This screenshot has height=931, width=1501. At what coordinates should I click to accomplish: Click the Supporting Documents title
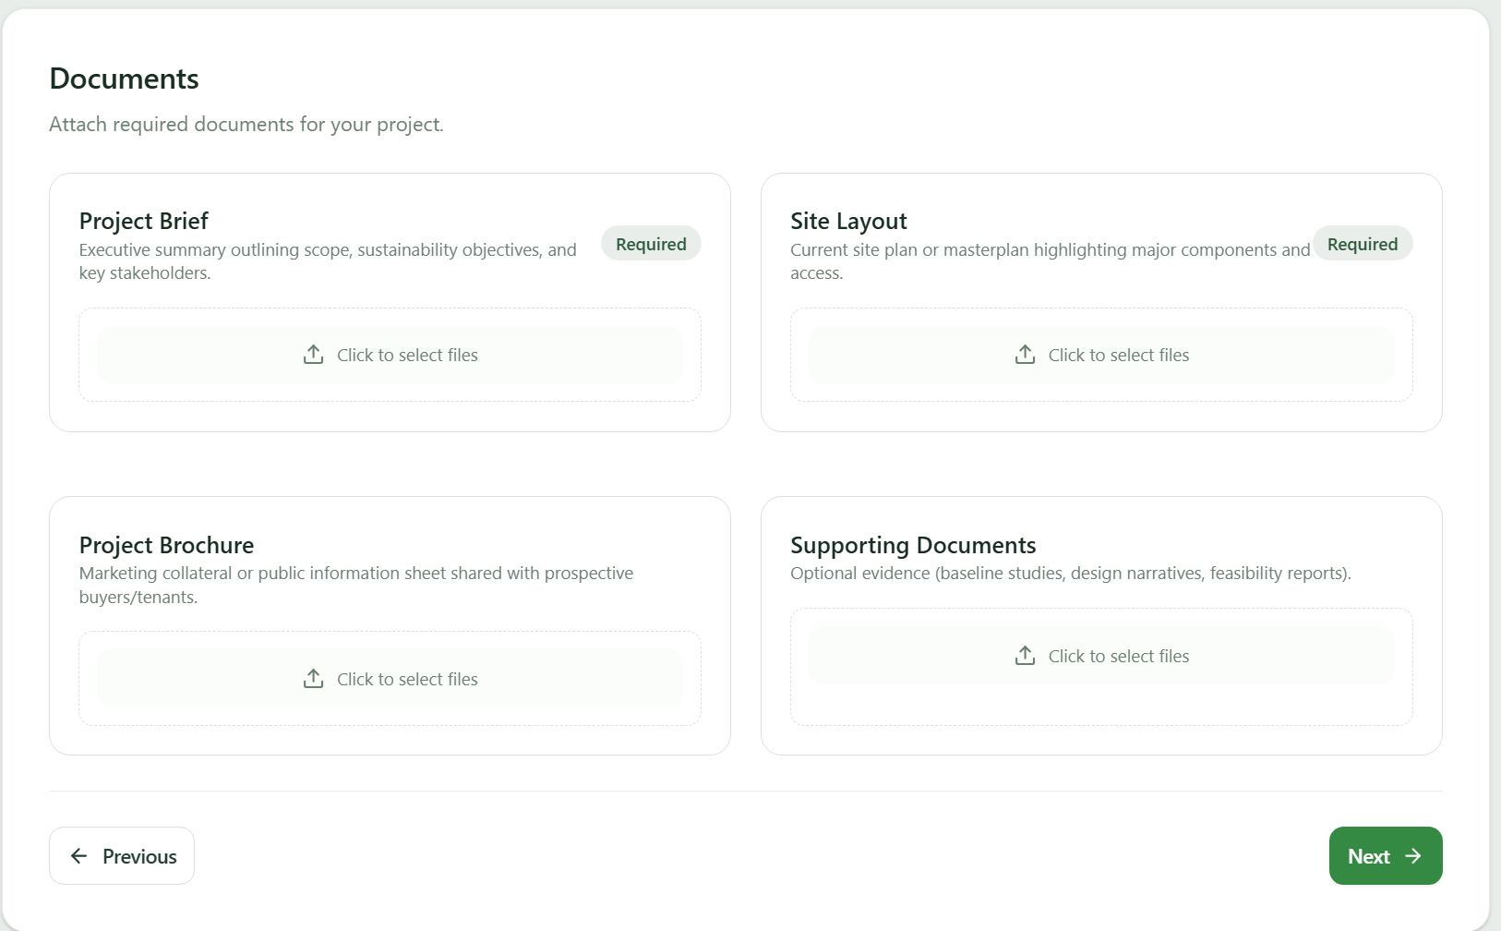pos(913,545)
